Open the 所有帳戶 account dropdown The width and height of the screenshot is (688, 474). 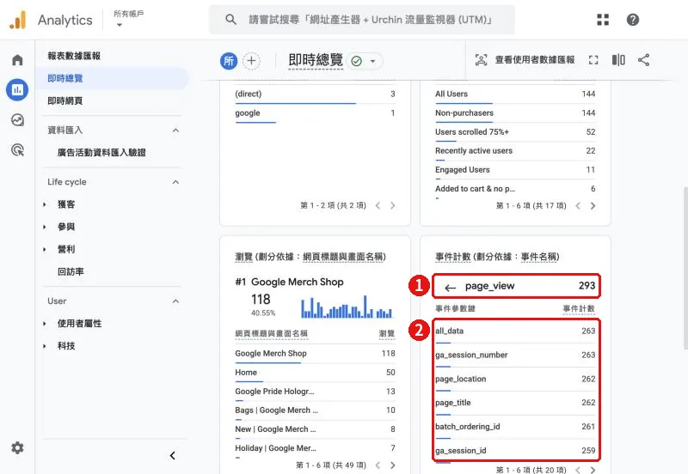(128, 19)
